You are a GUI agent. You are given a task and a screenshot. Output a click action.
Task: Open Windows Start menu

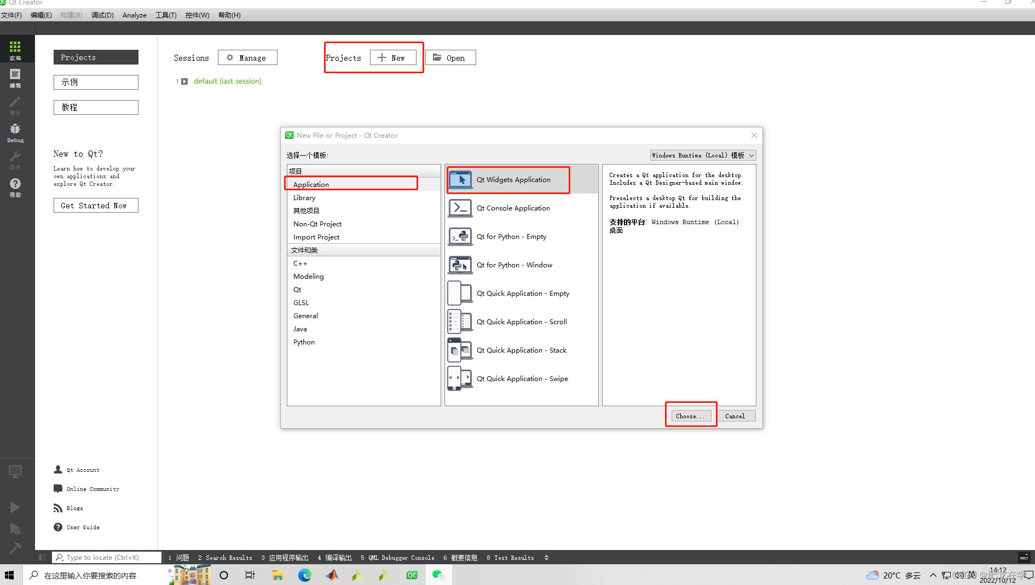click(9, 575)
